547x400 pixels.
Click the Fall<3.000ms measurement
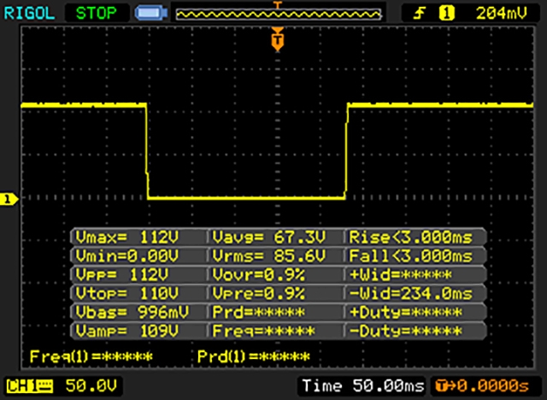410,256
